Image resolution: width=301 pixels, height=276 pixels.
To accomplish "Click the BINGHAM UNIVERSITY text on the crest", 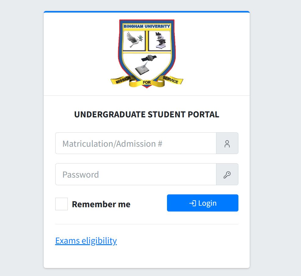I will [147, 27].
